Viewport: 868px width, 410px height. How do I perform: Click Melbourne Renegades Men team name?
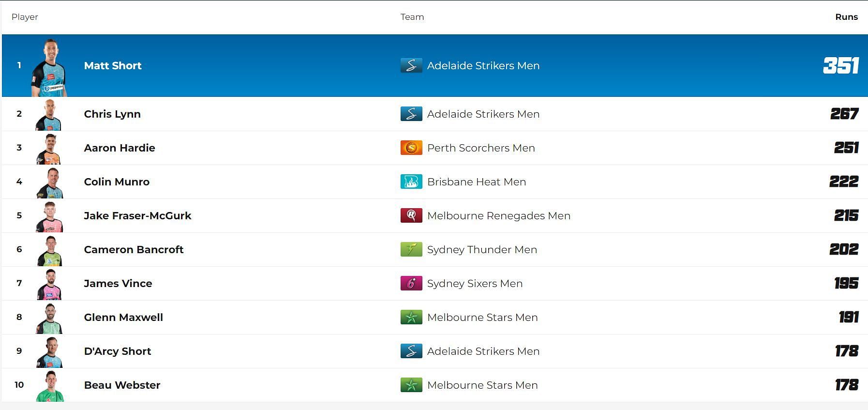(x=499, y=215)
